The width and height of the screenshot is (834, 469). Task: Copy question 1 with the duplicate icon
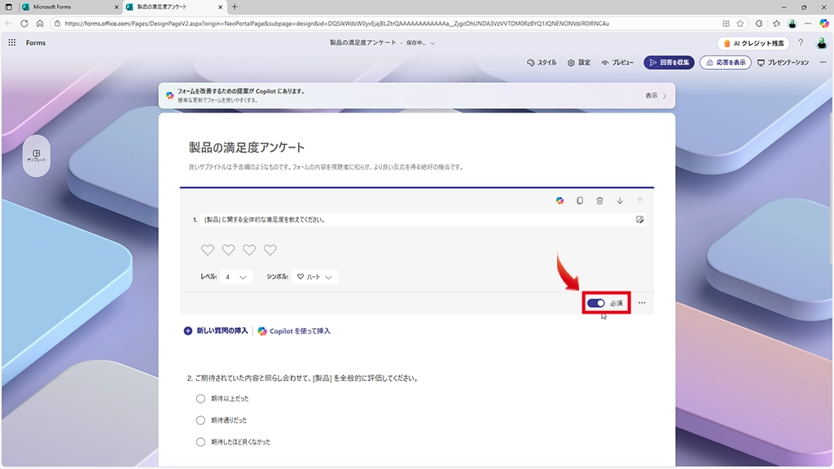point(580,200)
